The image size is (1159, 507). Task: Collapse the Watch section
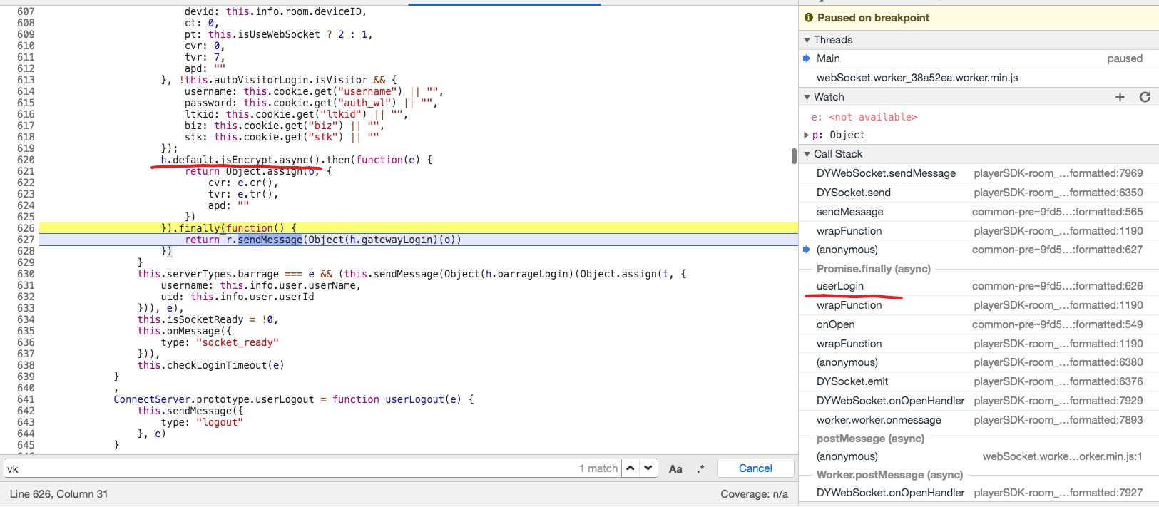pos(807,97)
